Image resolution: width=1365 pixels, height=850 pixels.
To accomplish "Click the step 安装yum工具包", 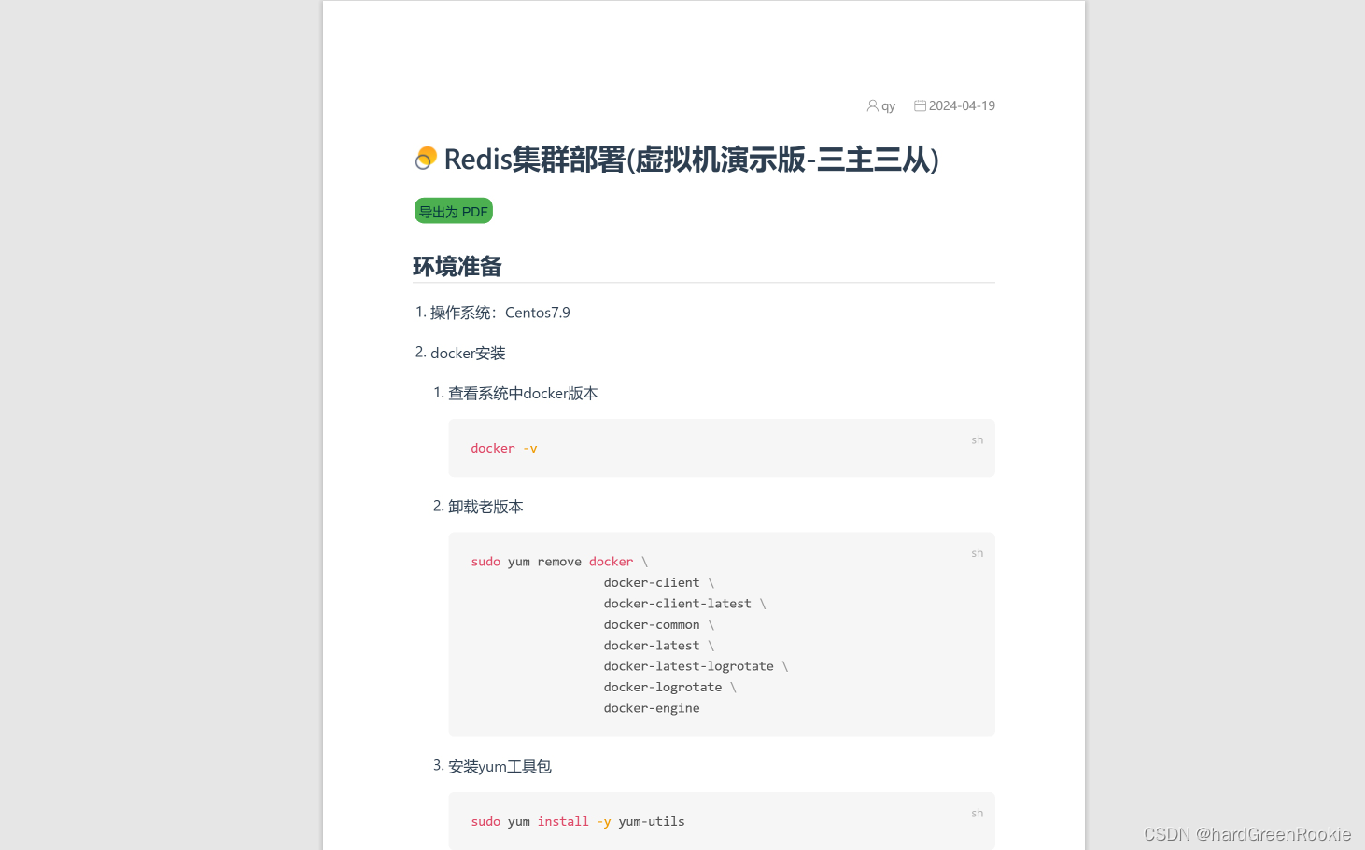I will 500,767.
